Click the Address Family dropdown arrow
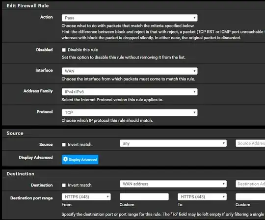Screen dimensions: 265x220 [x=194, y=92]
